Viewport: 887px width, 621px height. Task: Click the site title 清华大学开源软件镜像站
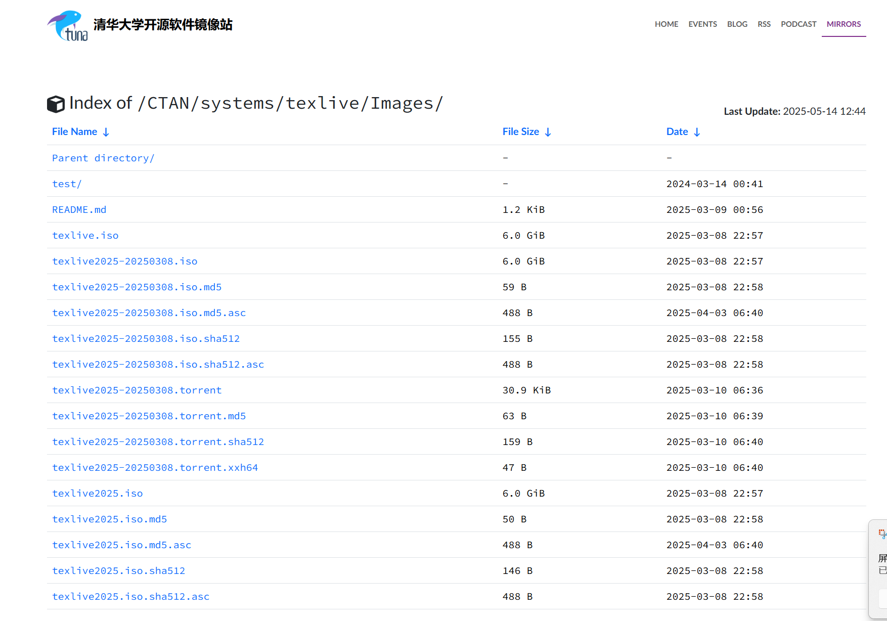coord(163,25)
